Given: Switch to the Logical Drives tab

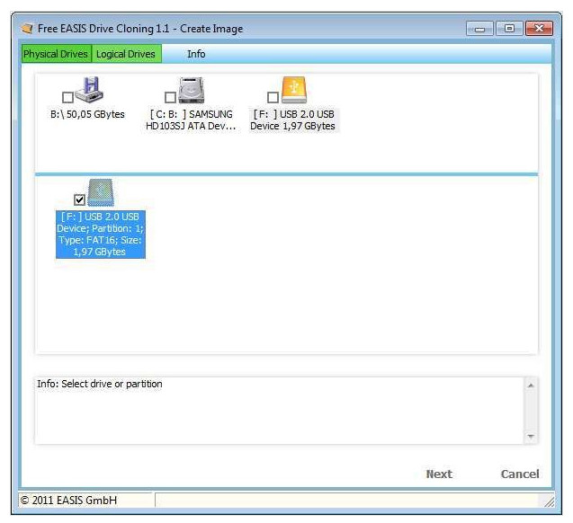Looking at the screenshot, I should [x=126, y=54].
